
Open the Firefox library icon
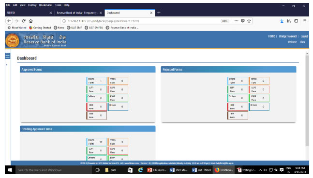289,21
